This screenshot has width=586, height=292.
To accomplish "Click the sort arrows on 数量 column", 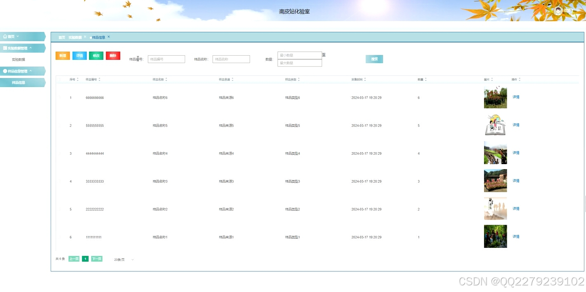I will (x=426, y=79).
